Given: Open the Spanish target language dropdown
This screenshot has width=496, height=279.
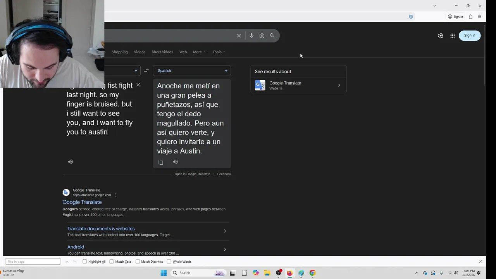Looking at the screenshot, I should [192, 71].
